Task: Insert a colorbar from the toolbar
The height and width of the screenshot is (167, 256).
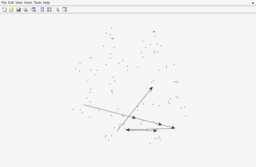Action: (x=42, y=9)
